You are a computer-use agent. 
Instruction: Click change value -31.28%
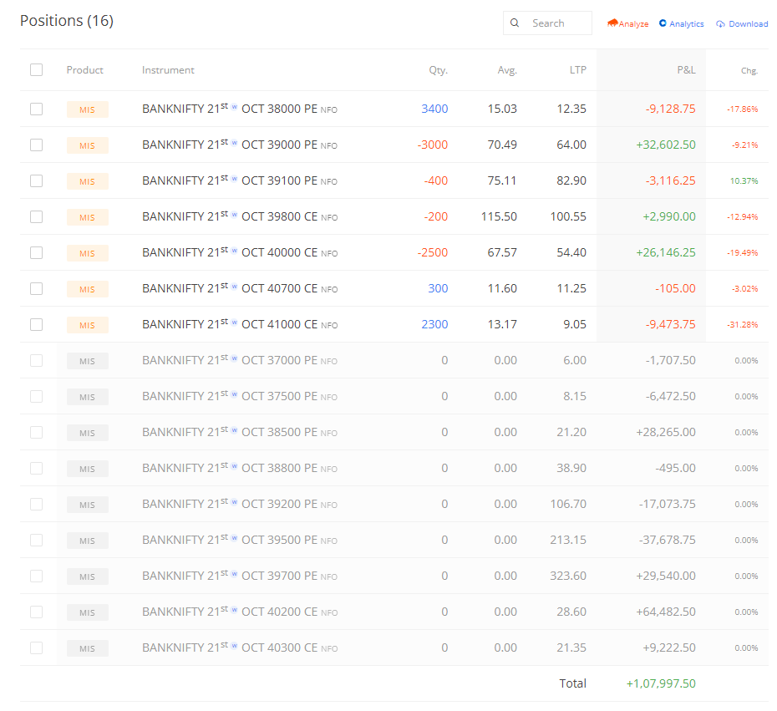click(x=742, y=324)
